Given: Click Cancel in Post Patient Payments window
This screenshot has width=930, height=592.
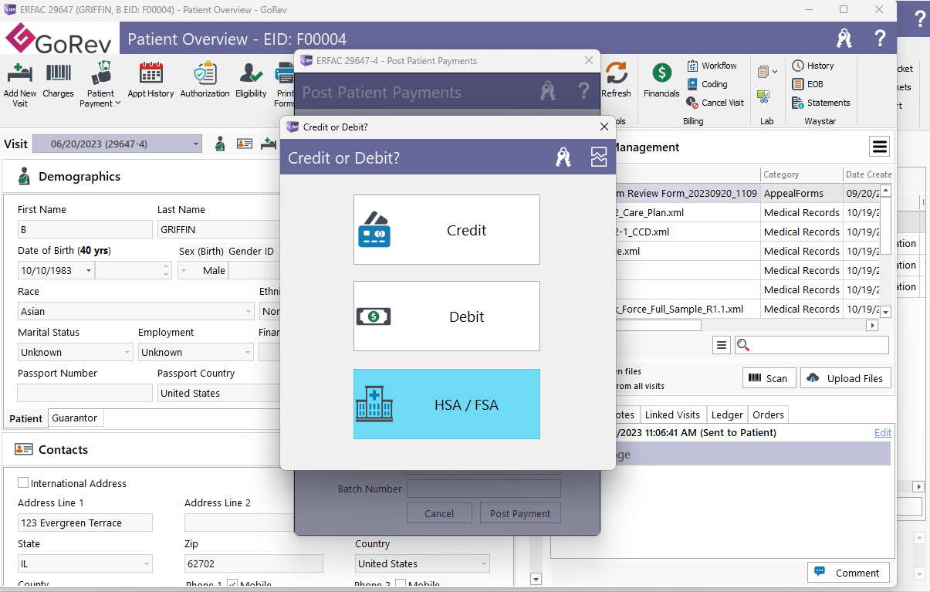Looking at the screenshot, I should coord(439,513).
